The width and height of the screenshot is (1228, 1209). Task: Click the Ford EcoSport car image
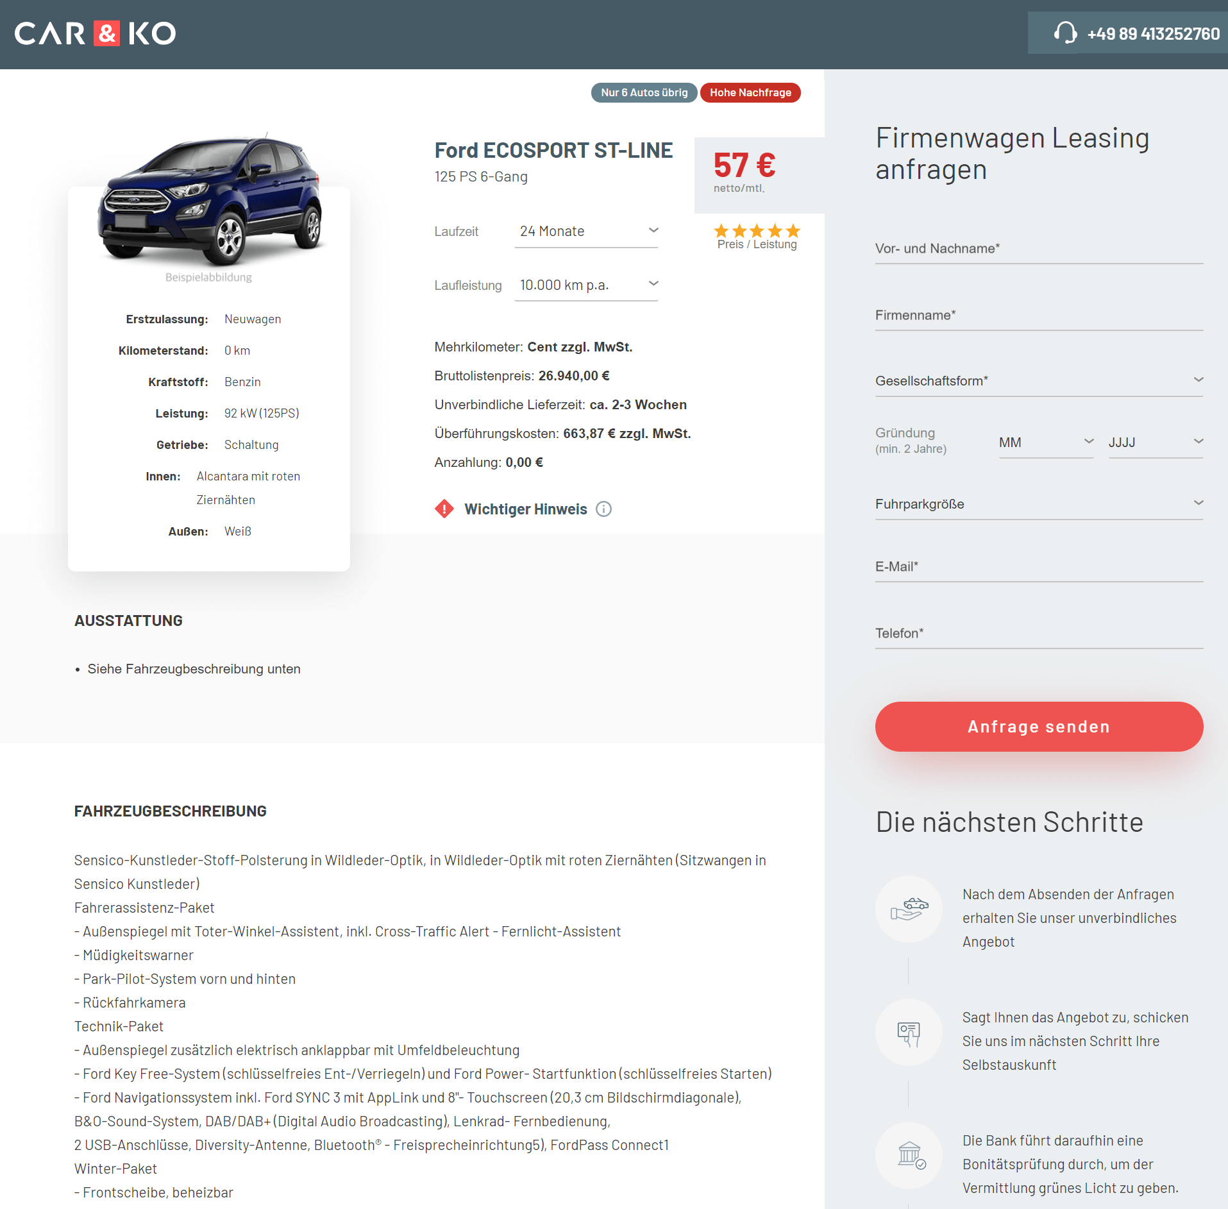tap(209, 200)
